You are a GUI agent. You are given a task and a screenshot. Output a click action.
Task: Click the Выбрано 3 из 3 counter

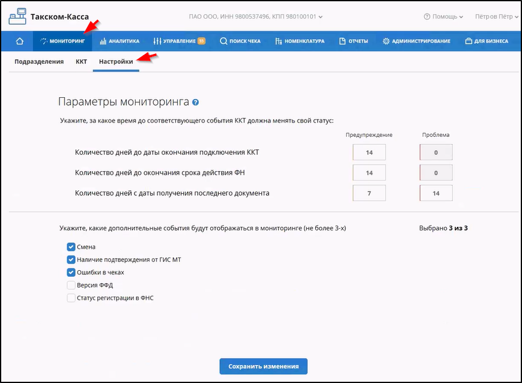[443, 228]
